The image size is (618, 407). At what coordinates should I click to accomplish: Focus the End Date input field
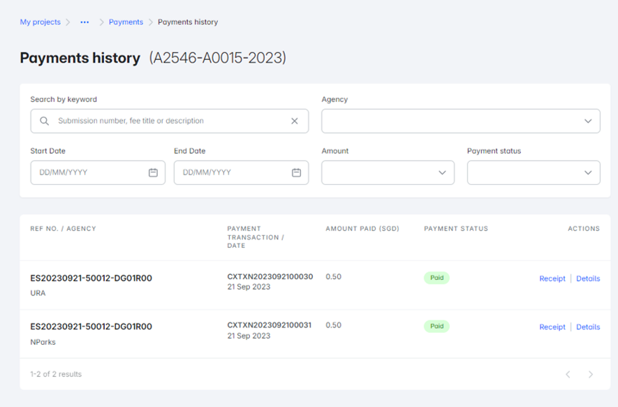point(230,172)
